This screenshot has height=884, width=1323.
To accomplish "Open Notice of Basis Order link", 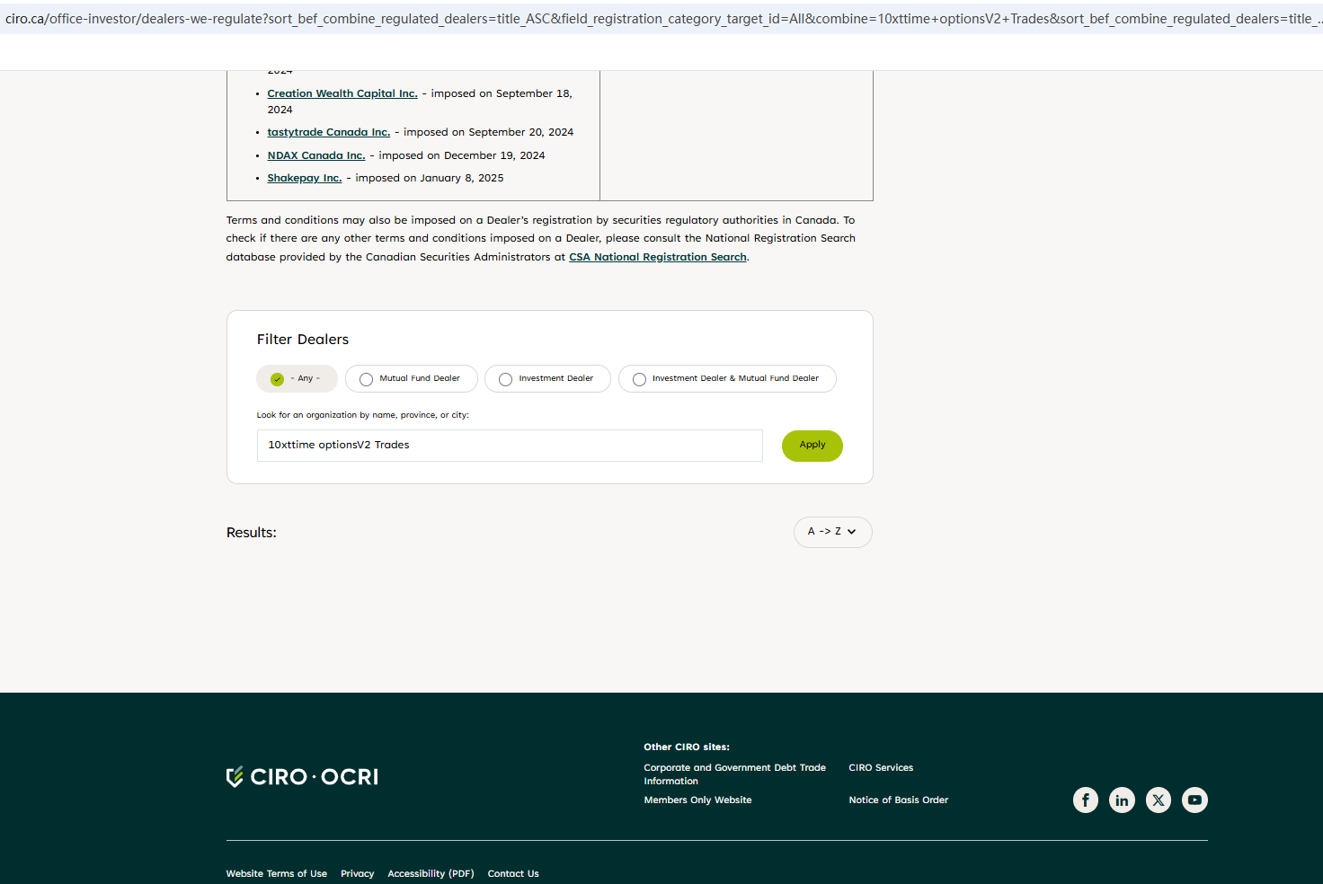I will pos(899,800).
